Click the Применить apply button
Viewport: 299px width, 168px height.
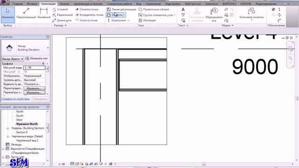[40, 99]
